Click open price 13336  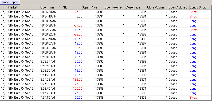click(x=99, y=98)
